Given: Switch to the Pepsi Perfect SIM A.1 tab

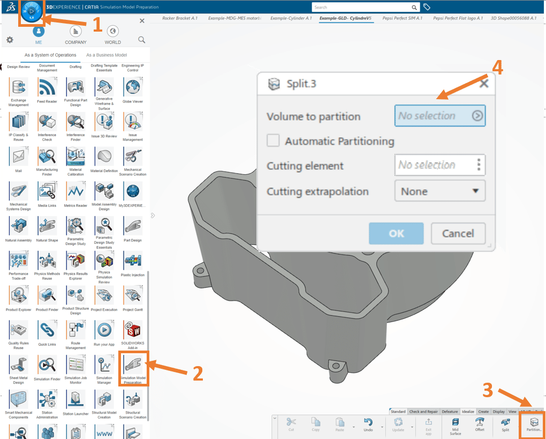Looking at the screenshot, I should (x=402, y=18).
